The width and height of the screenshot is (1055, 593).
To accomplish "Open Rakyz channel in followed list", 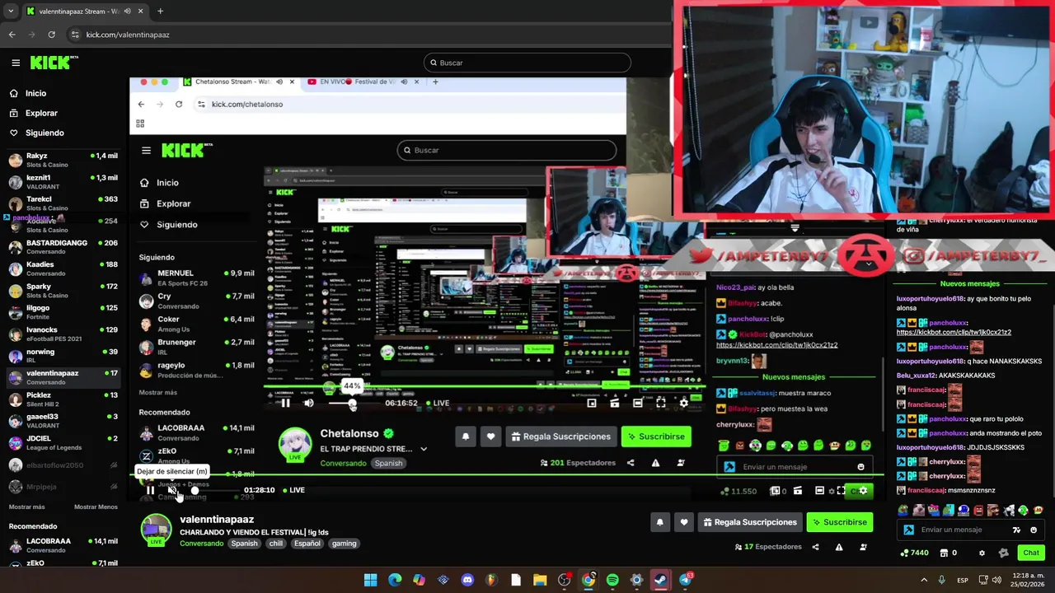I will (x=63, y=160).
